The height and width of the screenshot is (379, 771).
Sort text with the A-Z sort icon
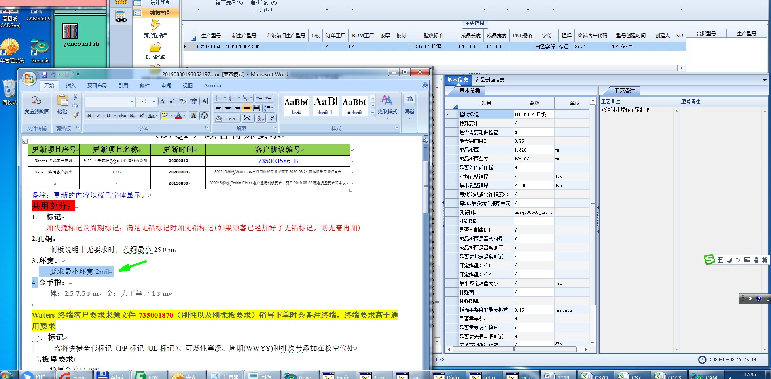261,118
